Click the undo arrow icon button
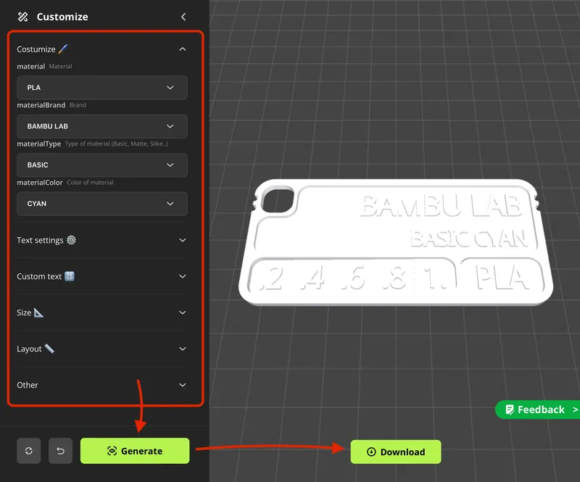Screen dimensions: 580x482 61,451
